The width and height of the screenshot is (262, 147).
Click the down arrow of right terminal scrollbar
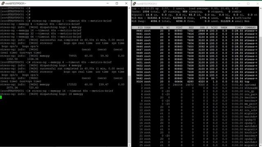260,145
